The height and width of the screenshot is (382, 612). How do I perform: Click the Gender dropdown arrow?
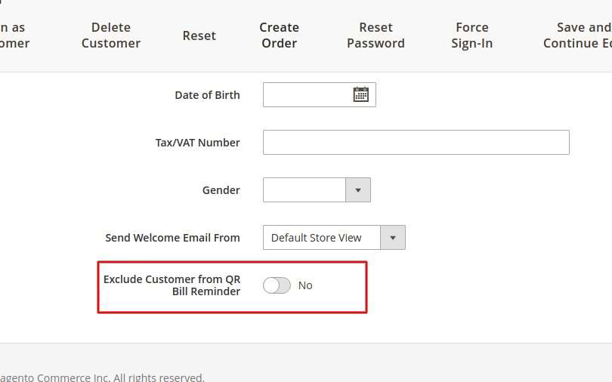click(358, 190)
